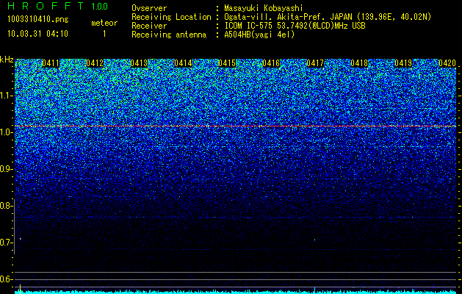462x294 pixels.
Task: Click the kHz axis unit label
Action: [x=7, y=60]
